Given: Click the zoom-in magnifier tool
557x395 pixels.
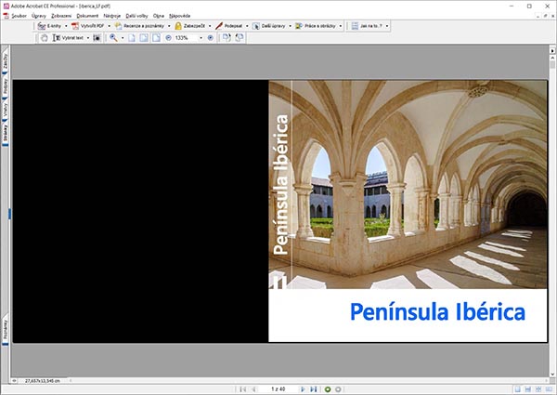Looking at the screenshot, I should 113,38.
